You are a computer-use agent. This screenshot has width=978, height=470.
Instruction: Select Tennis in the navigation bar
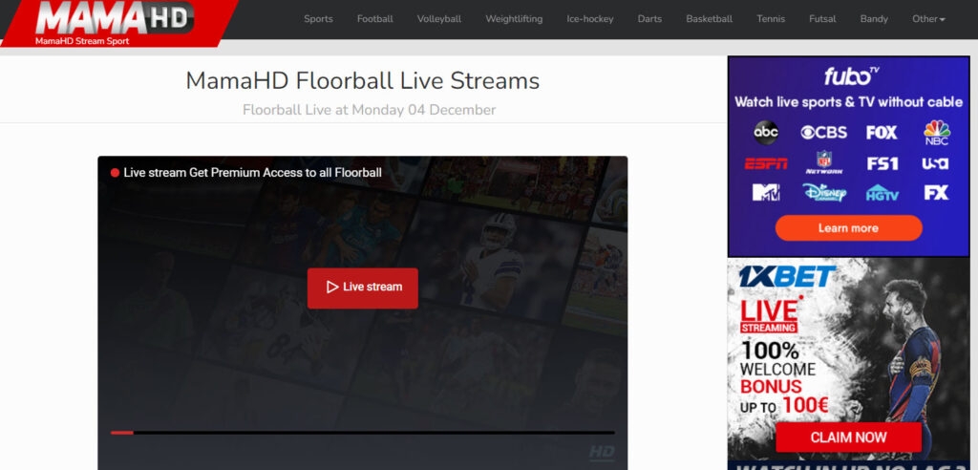[771, 19]
